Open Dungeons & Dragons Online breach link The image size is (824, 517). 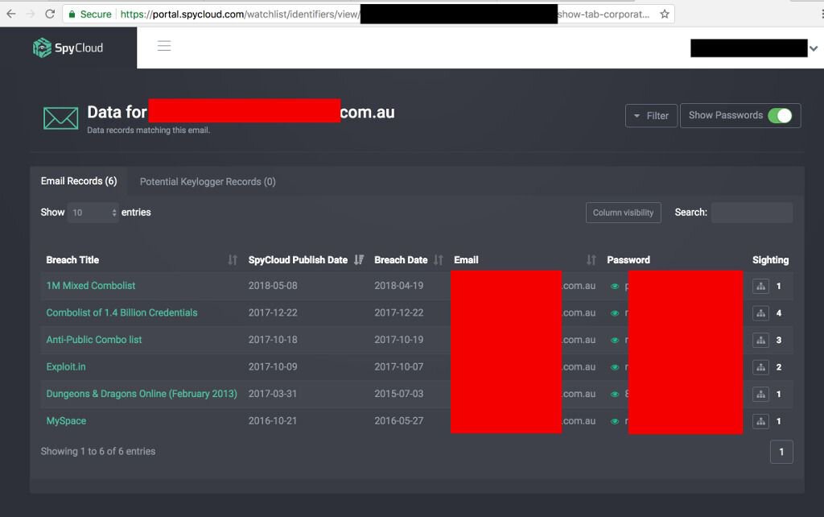[x=142, y=394]
